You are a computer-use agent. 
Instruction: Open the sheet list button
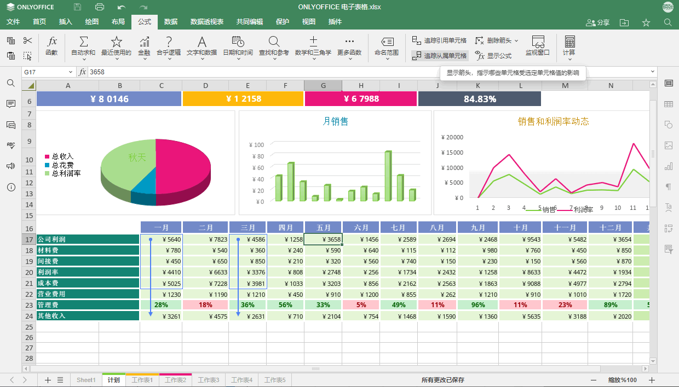(x=60, y=380)
